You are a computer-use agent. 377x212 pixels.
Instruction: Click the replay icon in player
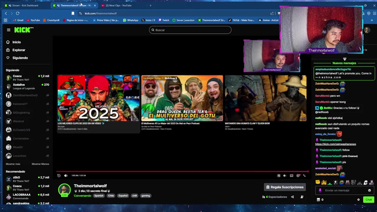(x=59, y=175)
